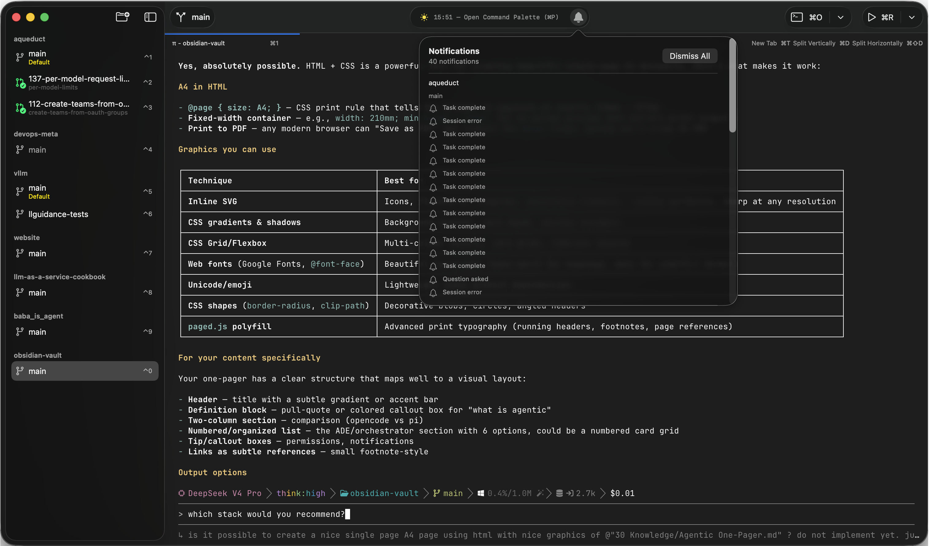Click the sun theme icon
Image resolution: width=929 pixels, height=546 pixels.
click(424, 17)
